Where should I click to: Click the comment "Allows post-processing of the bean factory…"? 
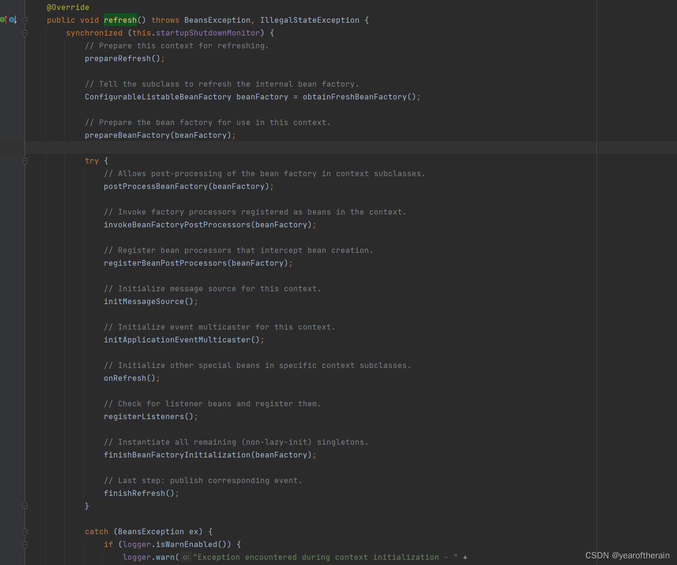[x=264, y=174]
